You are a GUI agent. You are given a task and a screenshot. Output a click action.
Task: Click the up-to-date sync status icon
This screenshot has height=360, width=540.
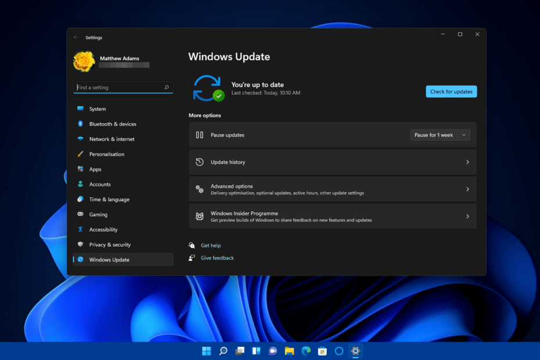(208, 88)
